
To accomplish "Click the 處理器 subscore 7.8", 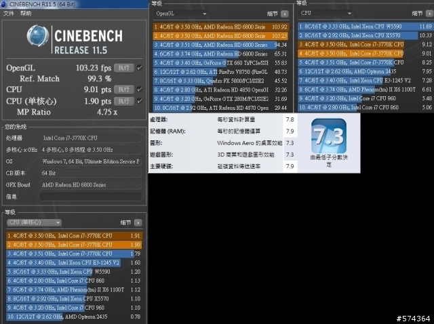I will pos(290,119).
